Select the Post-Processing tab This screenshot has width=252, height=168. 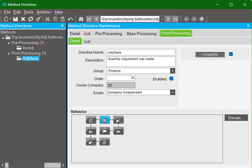click(176, 33)
